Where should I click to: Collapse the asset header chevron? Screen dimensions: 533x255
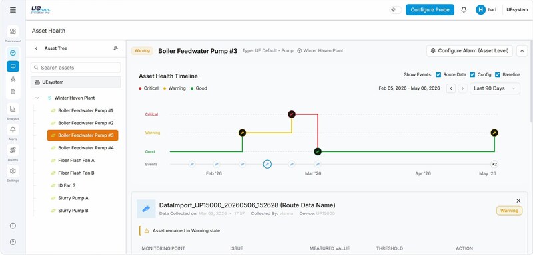[x=522, y=50]
